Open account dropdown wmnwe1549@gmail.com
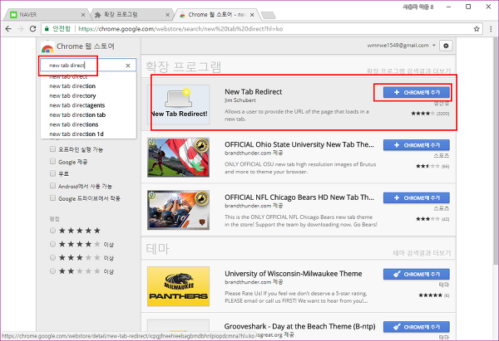 [402, 46]
